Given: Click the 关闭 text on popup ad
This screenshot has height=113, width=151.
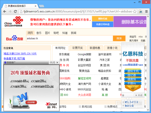Looking at the screenshot, I should pos(52,63).
